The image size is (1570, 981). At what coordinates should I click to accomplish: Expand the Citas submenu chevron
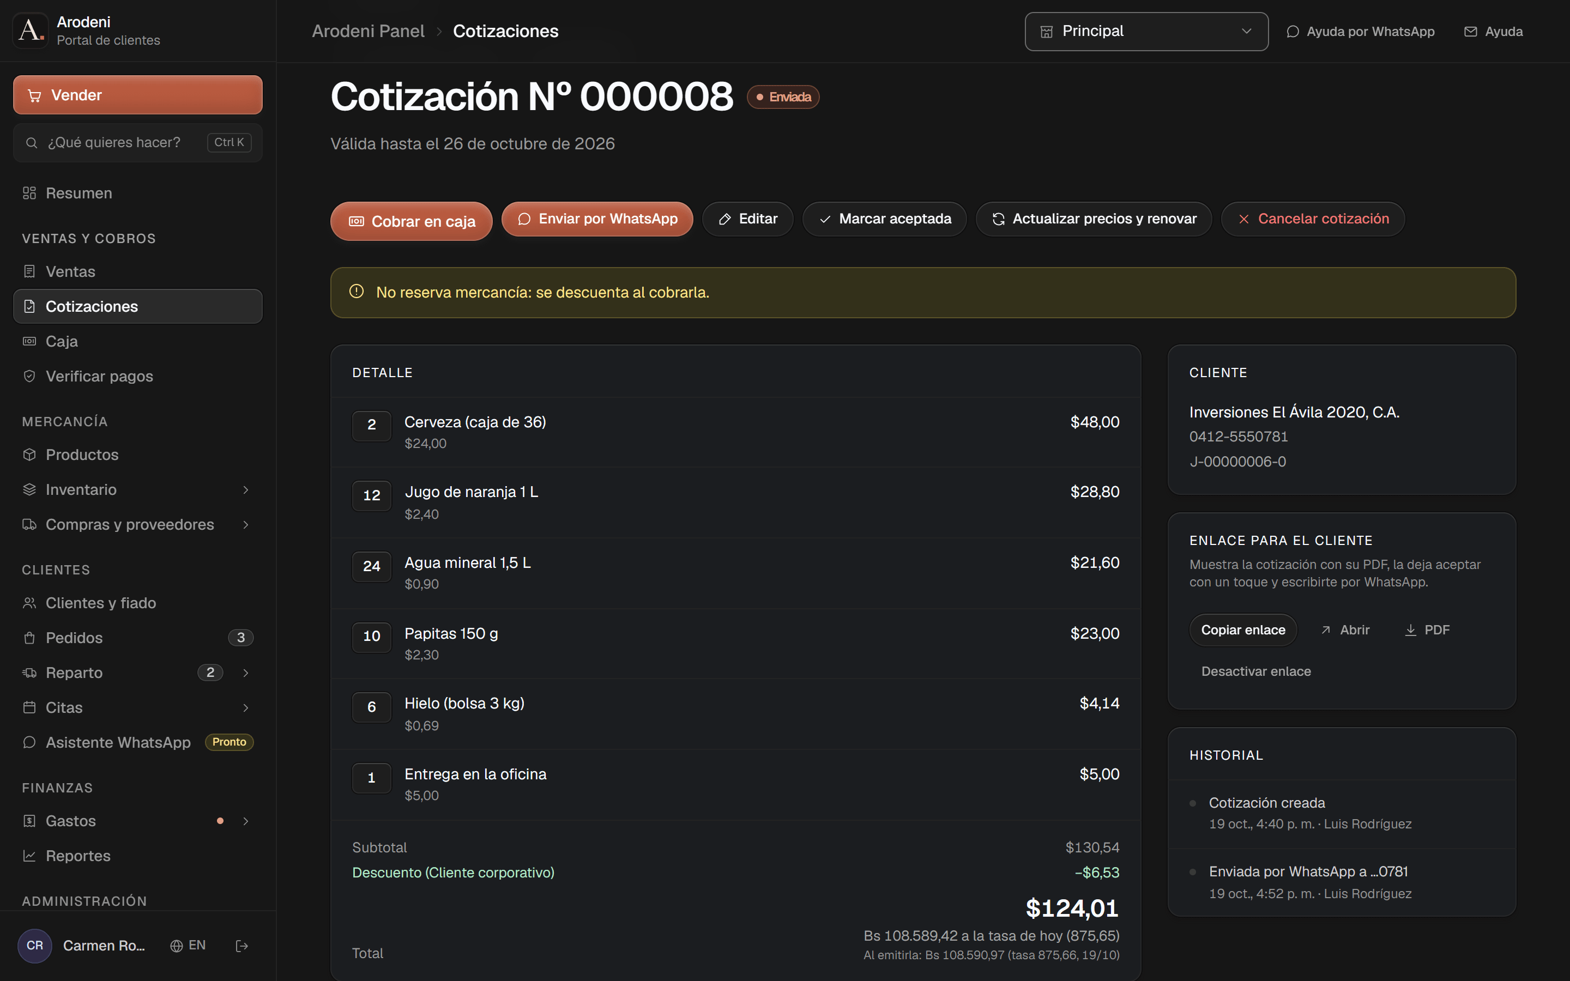point(246,708)
